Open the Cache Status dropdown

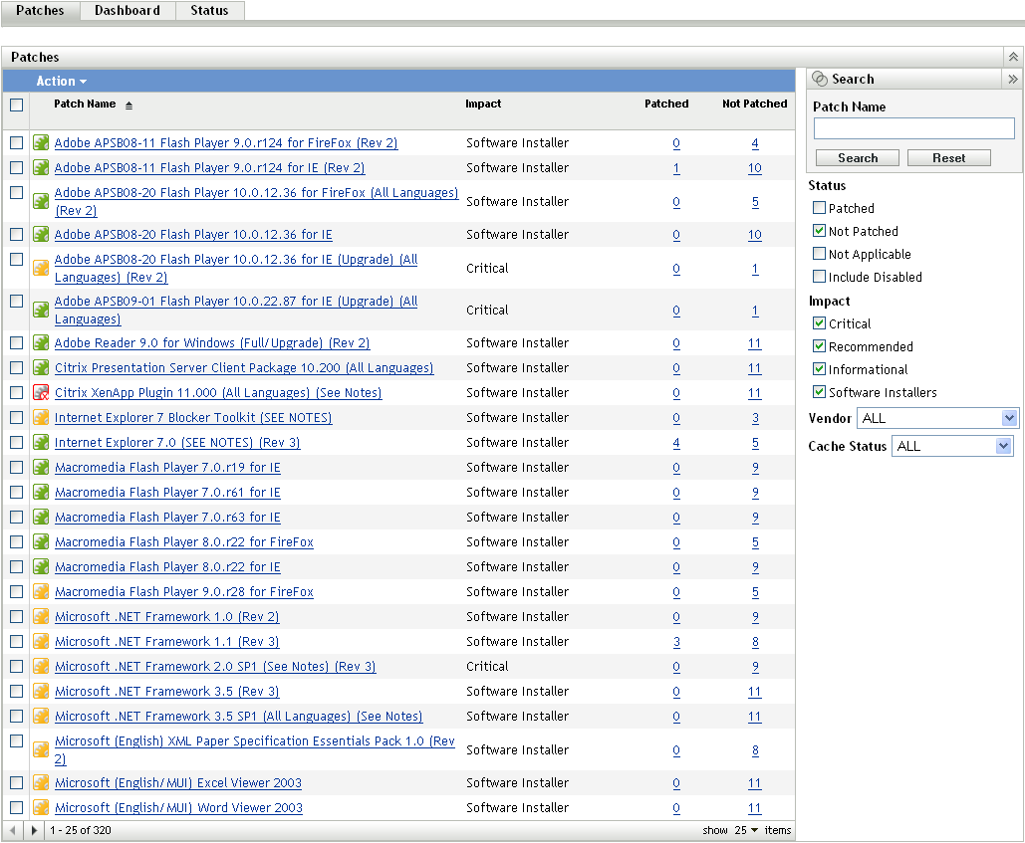click(x=952, y=446)
